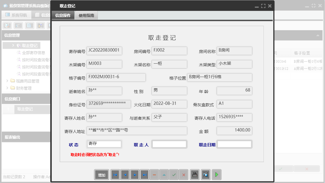Image resolution: width=325 pixels, height=183 pixels.
Task: Click the 取走日期 date field
Action: click(234, 144)
